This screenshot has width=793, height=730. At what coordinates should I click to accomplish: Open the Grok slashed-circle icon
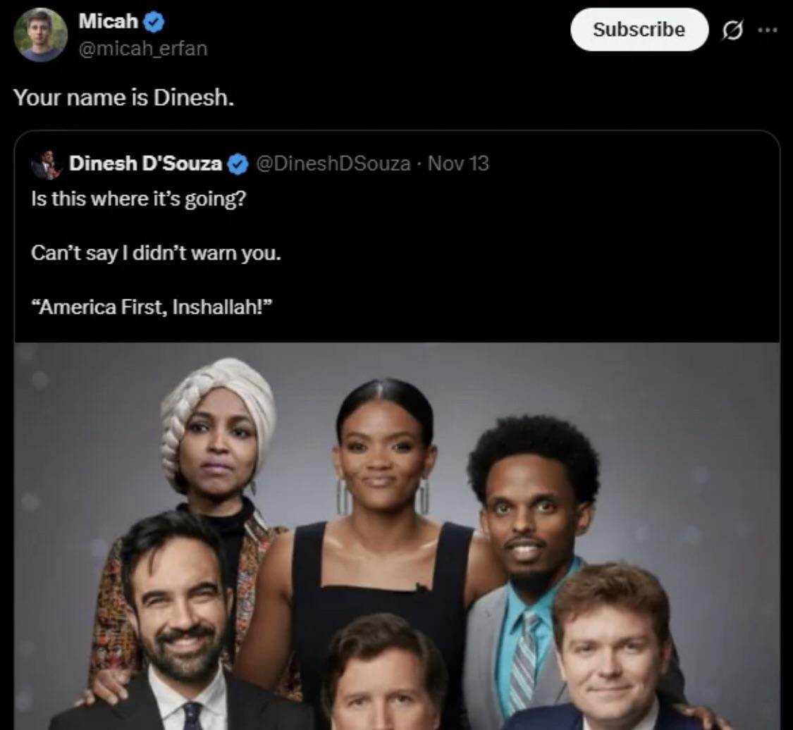[x=733, y=30]
